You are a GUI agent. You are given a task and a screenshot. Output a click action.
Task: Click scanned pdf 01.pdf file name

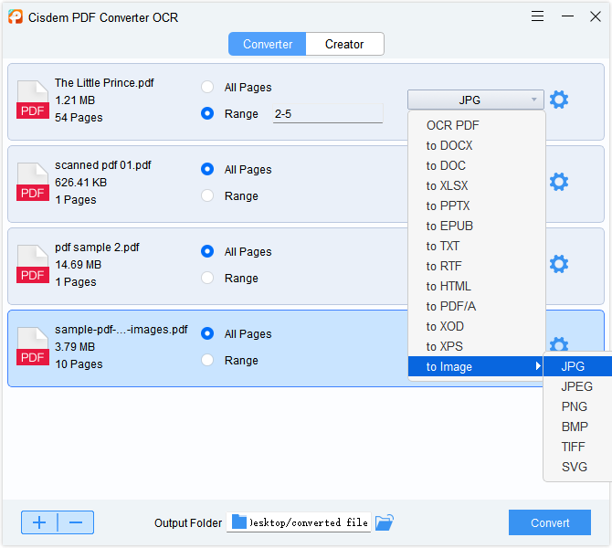102,165
